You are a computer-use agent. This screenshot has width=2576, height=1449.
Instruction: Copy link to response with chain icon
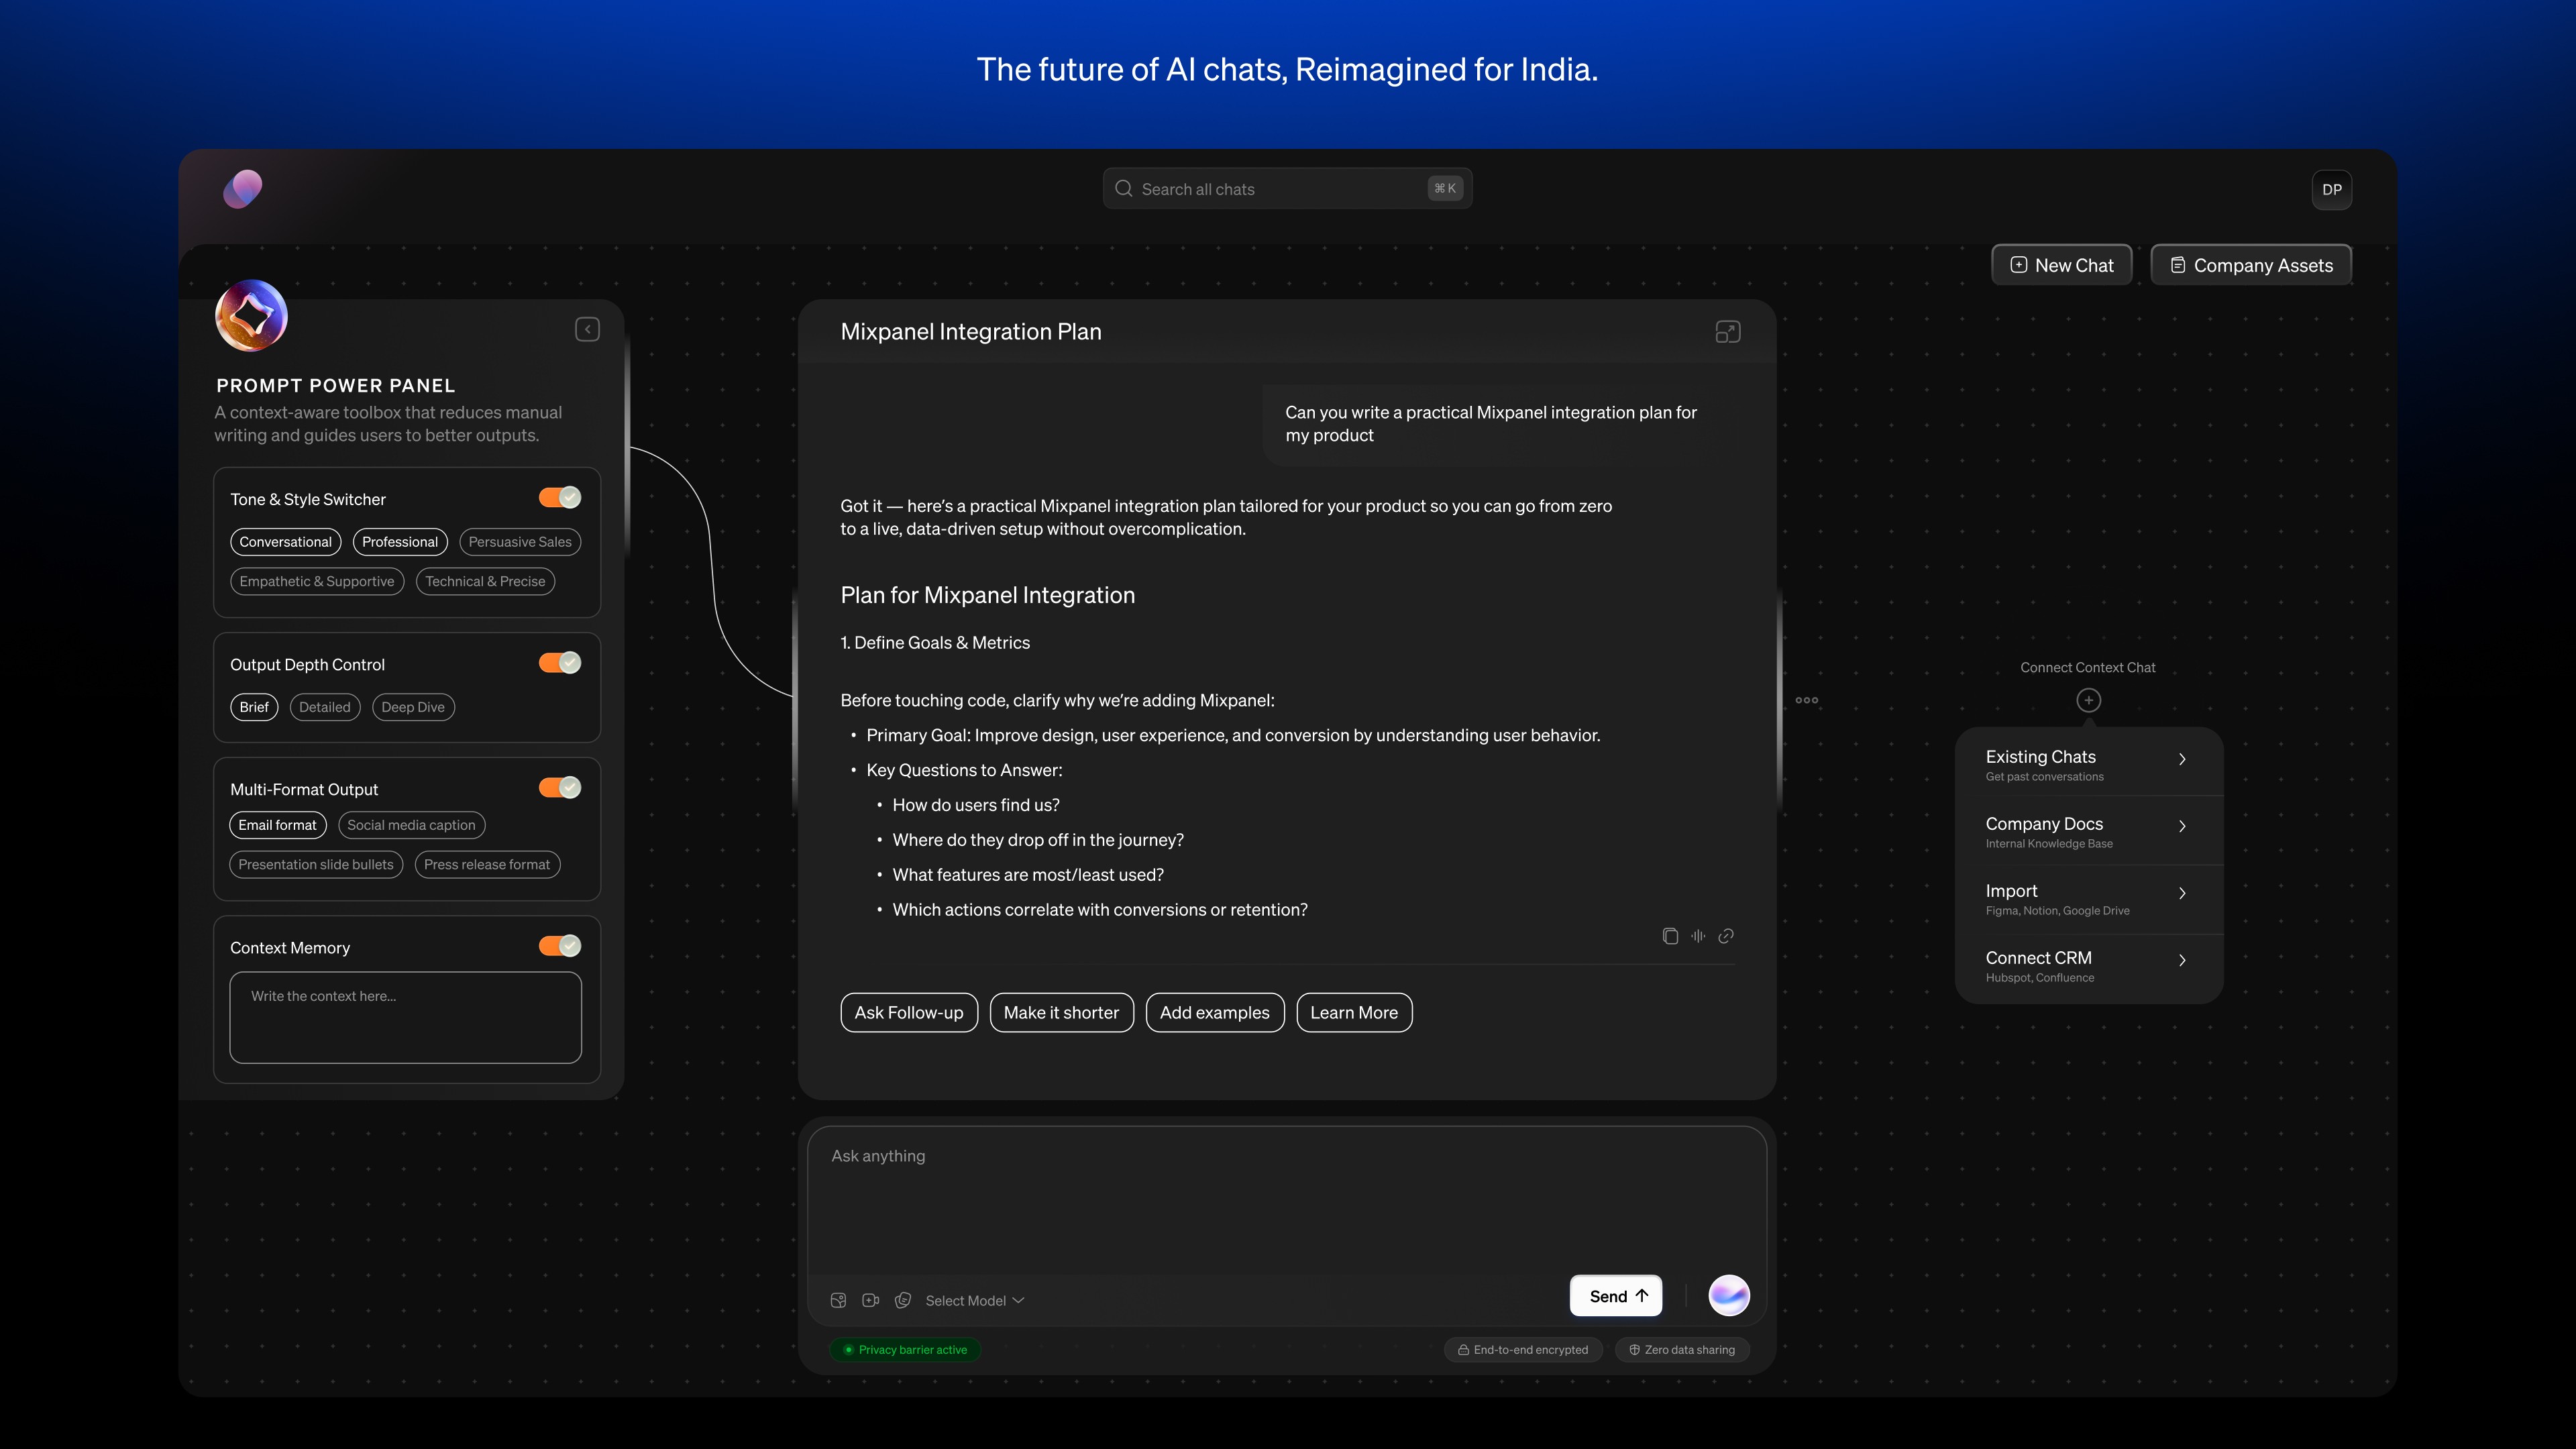1726,936
